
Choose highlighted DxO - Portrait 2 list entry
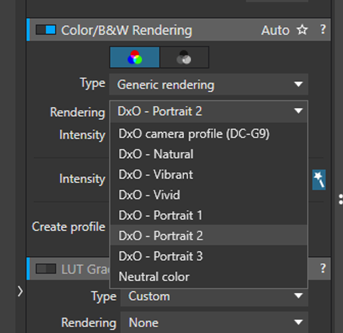pos(208,236)
